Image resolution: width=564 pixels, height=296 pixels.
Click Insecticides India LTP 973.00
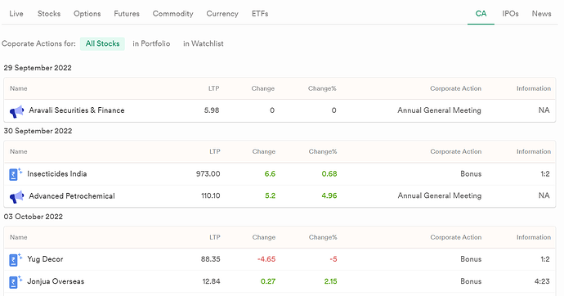click(208, 173)
